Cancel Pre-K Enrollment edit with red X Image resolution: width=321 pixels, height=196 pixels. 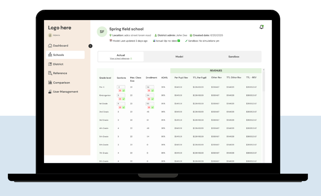pos(149,90)
